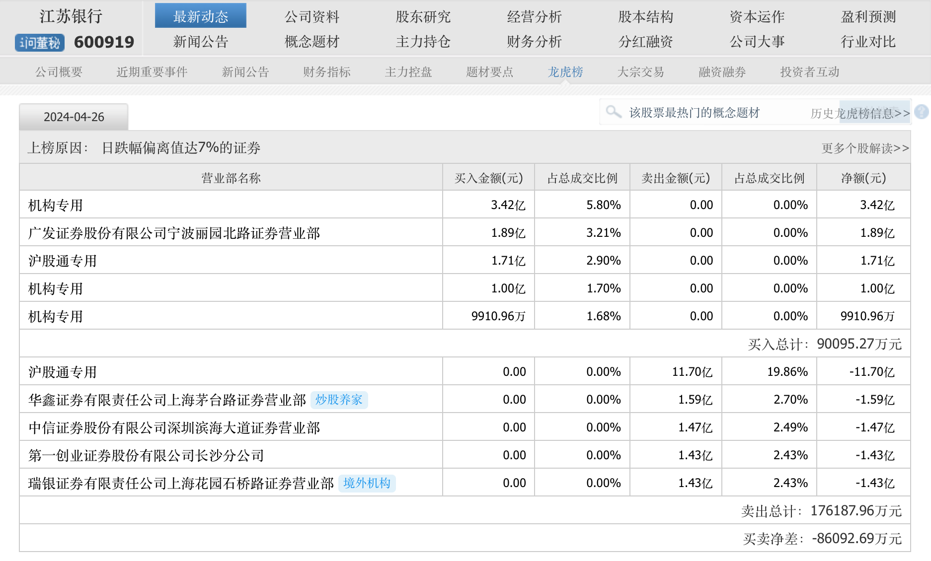
Task: Click the 境外机构 tag
Action: 367,483
